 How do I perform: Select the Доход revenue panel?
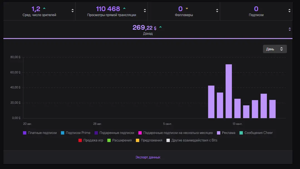tap(148, 30)
